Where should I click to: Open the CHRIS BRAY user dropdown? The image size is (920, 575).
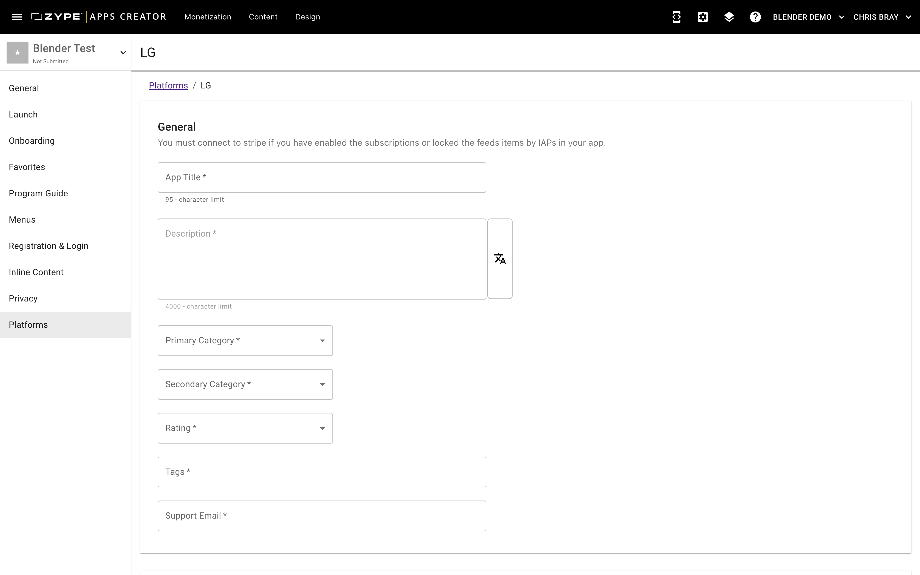[882, 17]
